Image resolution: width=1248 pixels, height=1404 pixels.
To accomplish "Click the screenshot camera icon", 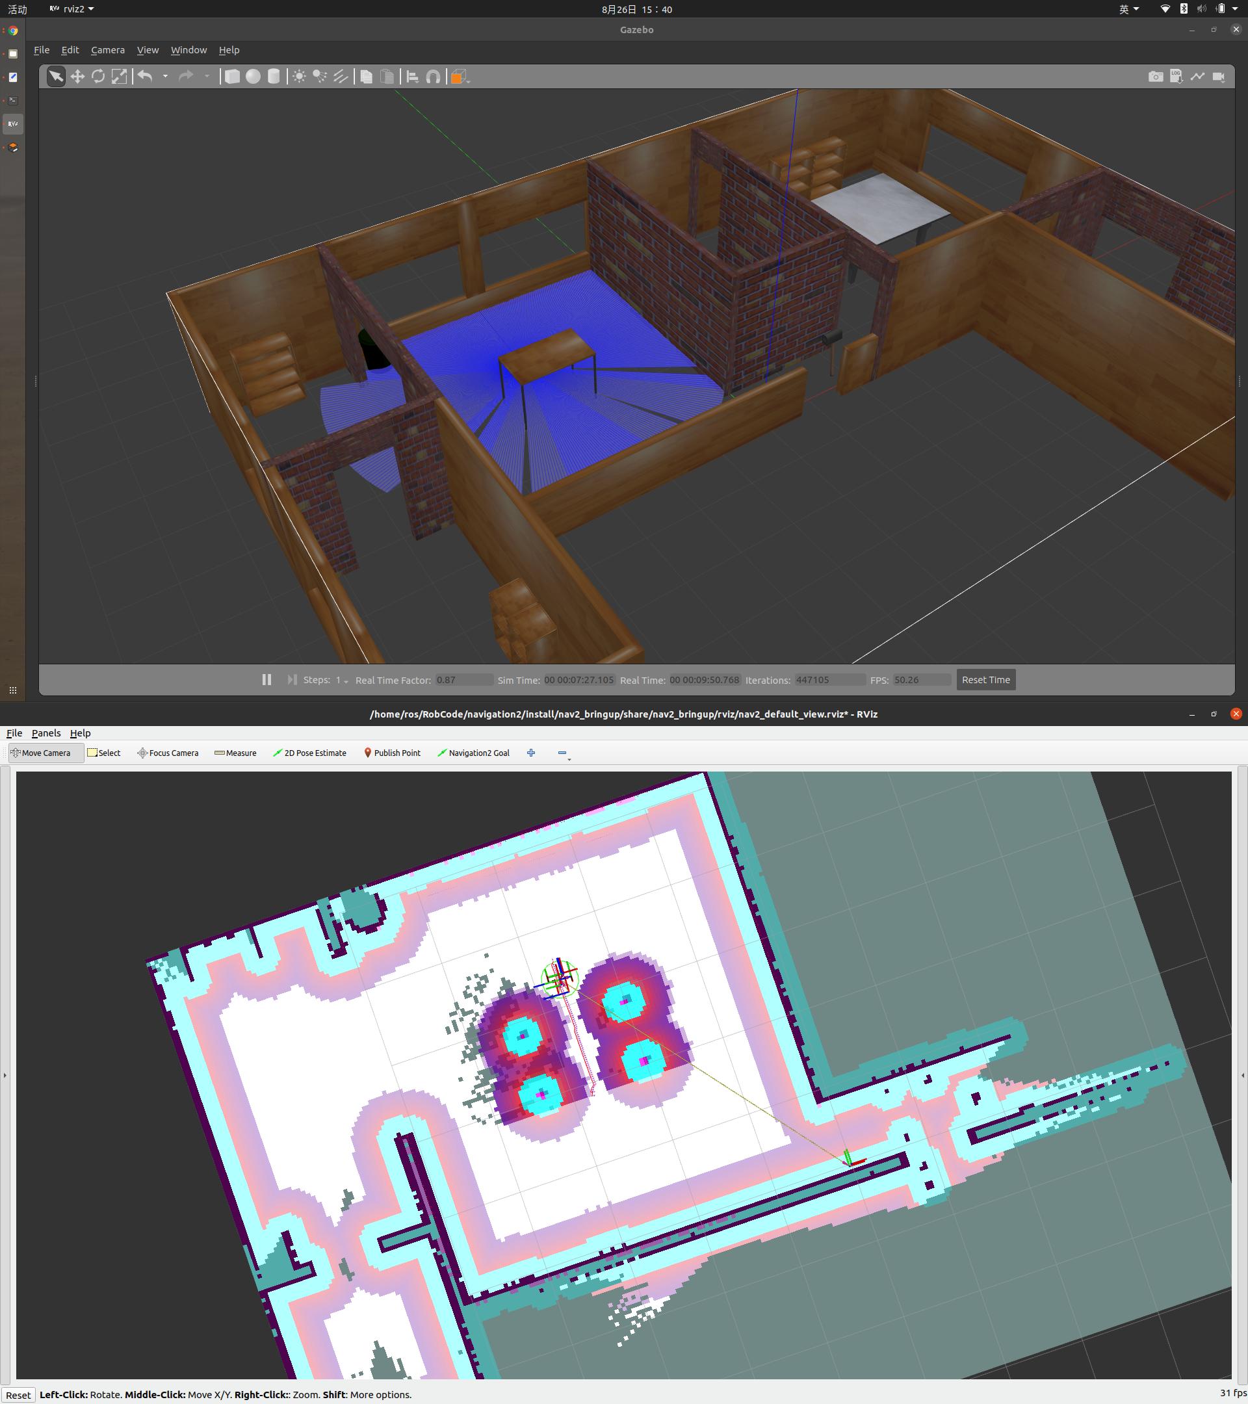I will [x=1155, y=77].
